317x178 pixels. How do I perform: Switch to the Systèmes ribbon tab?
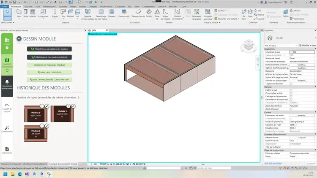pos(63,6)
